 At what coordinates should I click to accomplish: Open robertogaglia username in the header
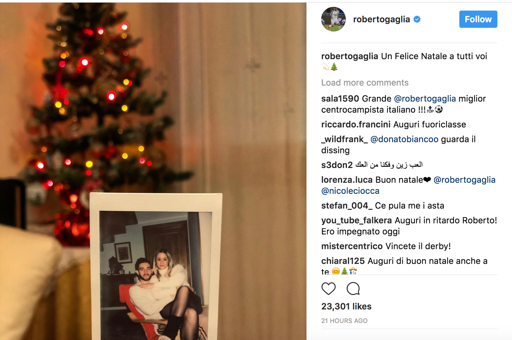(381, 19)
